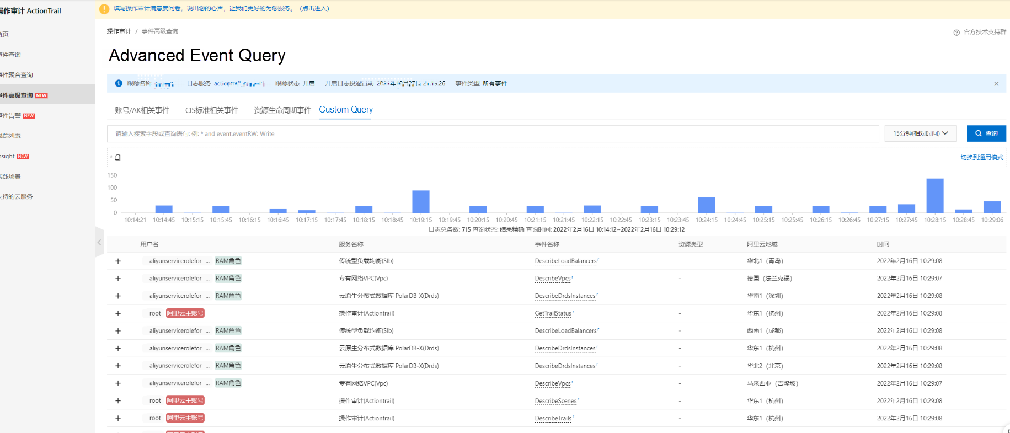Expand the DescribeTrails row

pyautogui.click(x=118, y=419)
